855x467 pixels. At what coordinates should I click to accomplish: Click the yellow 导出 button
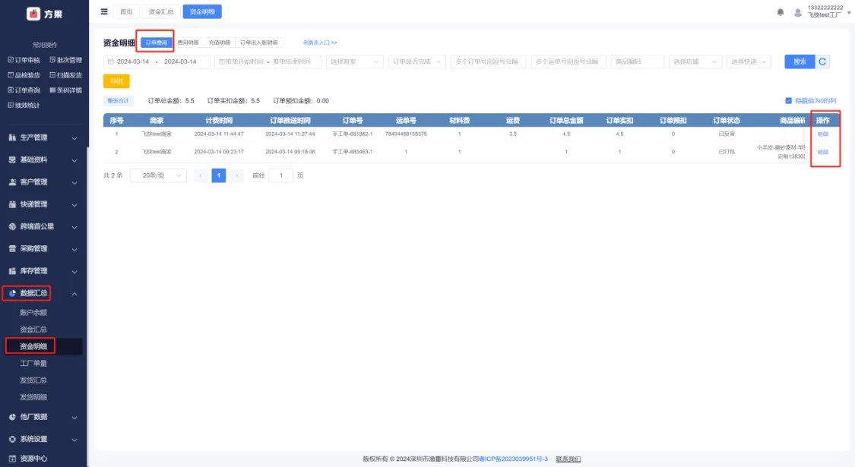click(116, 81)
